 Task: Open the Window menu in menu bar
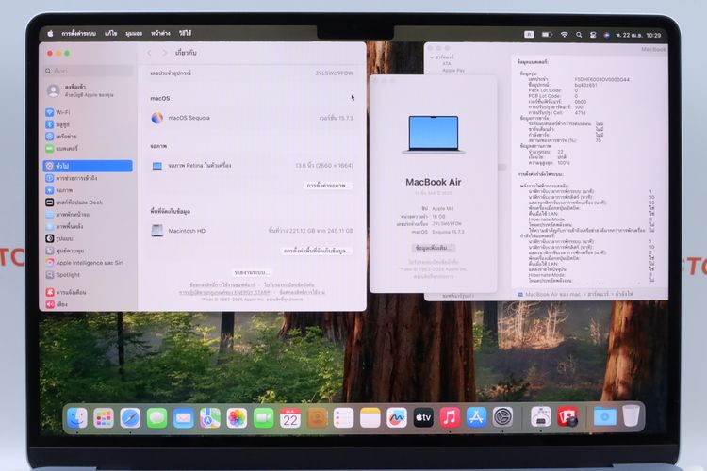click(x=160, y=34)
